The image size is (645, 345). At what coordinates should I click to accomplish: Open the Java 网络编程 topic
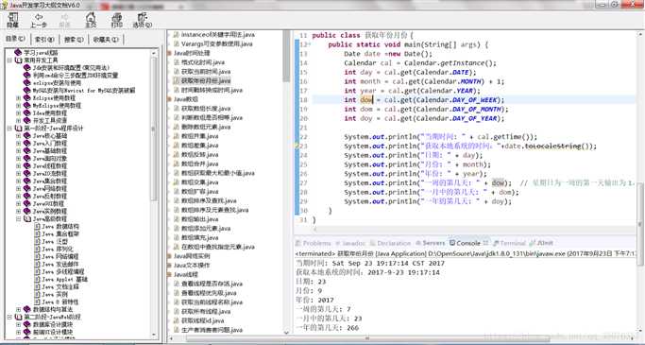60,256
